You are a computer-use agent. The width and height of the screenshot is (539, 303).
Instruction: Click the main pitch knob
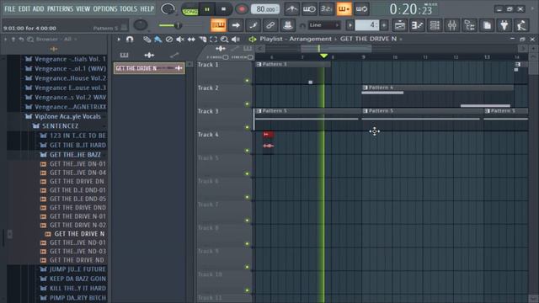(x=141, y=24)
